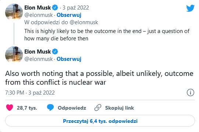This screenshot has height=132, width=199.
Task: Like the tweet with the heart icon
Action: (10, 108)
